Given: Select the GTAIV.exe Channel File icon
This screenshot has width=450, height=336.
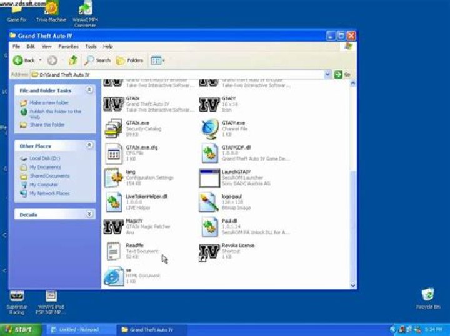Looking at the screenshot, I should point(209,129).
